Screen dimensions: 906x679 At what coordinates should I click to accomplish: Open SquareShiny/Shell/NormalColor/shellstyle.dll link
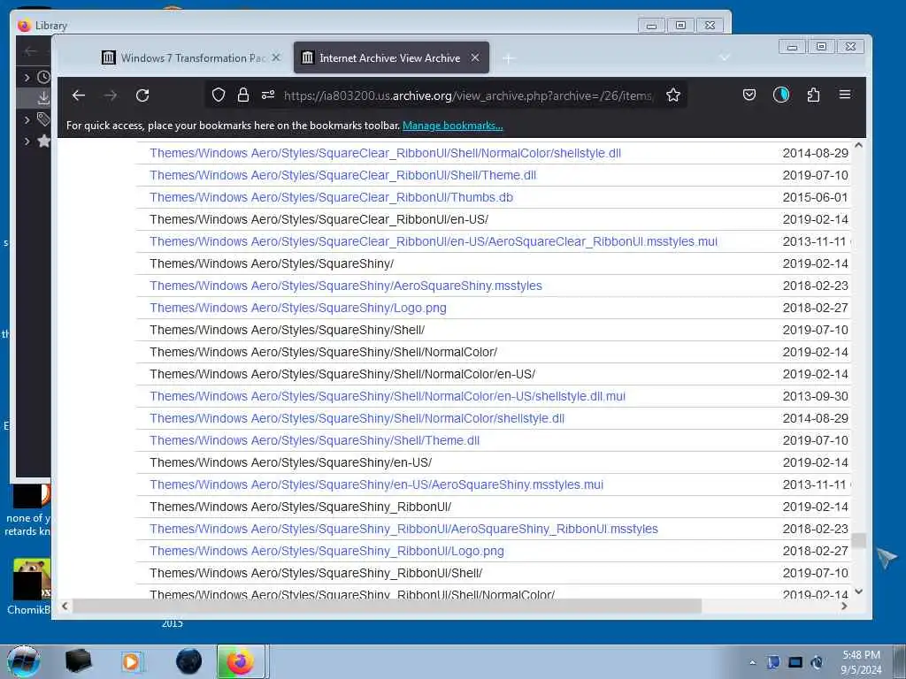click(357, 418)
